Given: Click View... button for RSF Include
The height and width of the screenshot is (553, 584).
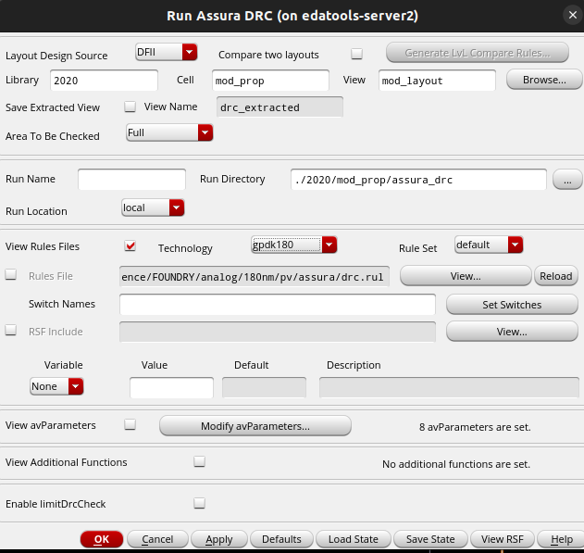Looking at the screenshot, I should [512, 332].
